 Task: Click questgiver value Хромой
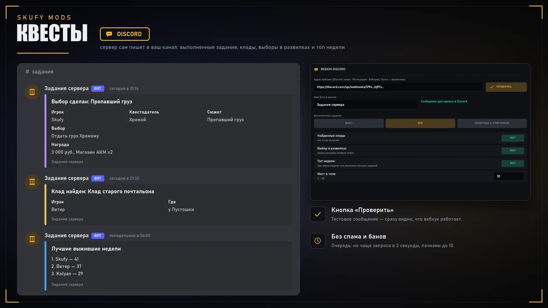138,120
